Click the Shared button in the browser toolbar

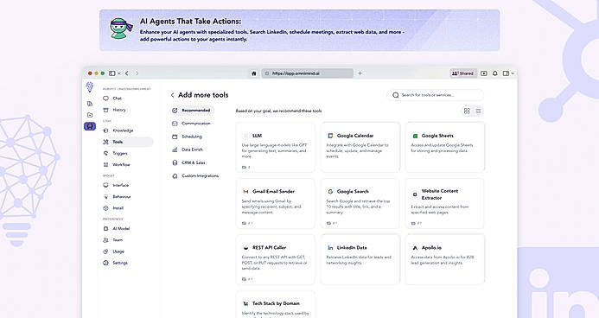[x=463, y=73]
